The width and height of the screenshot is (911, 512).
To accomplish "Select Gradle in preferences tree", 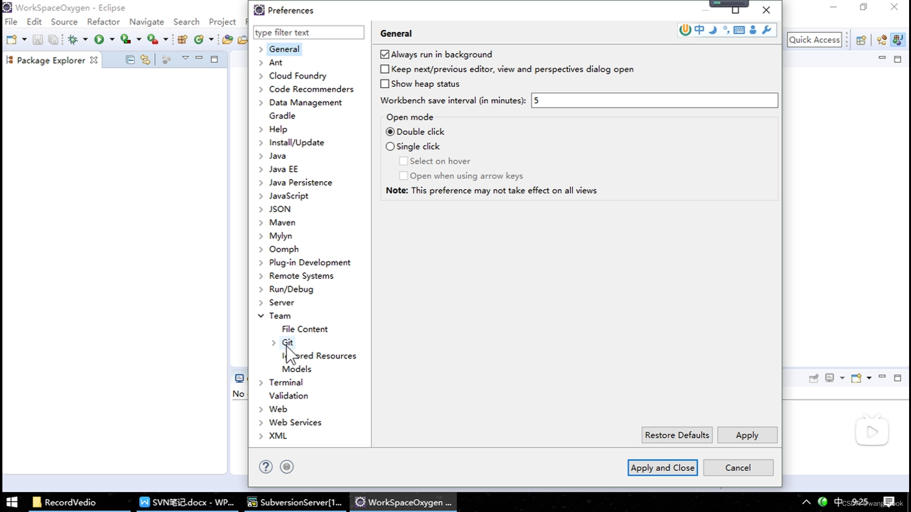I will [282, 116].
